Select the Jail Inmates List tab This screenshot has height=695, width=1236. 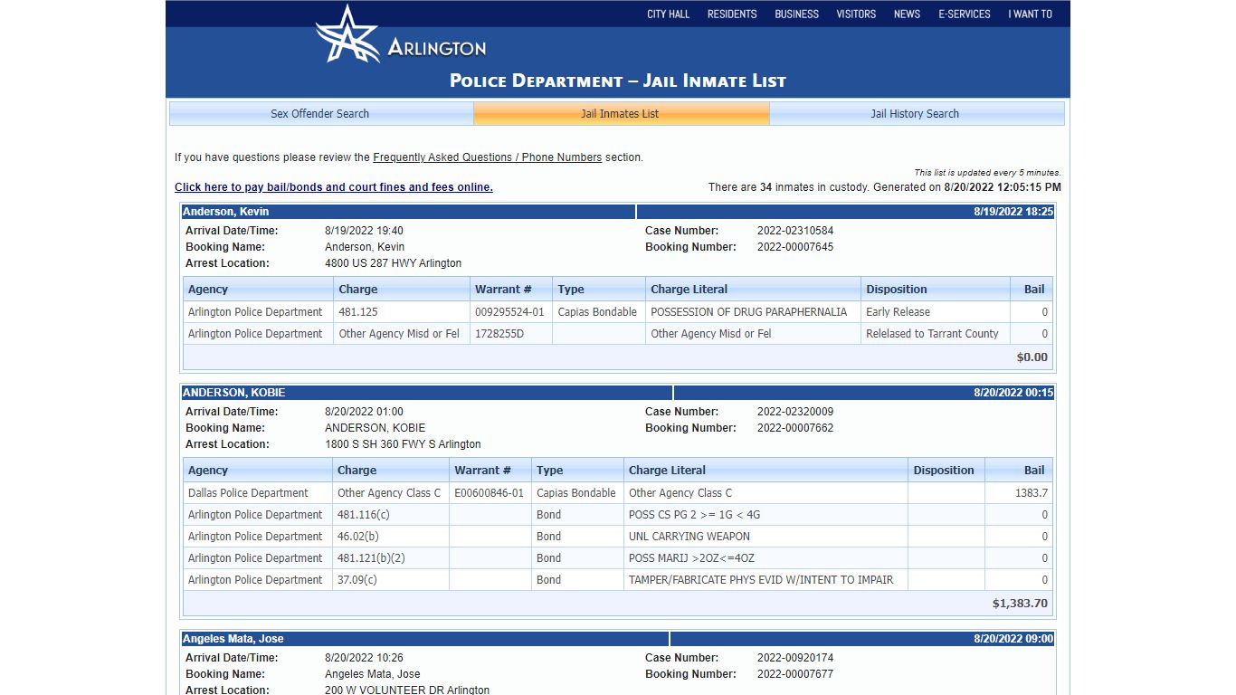[x=620, y=114]
